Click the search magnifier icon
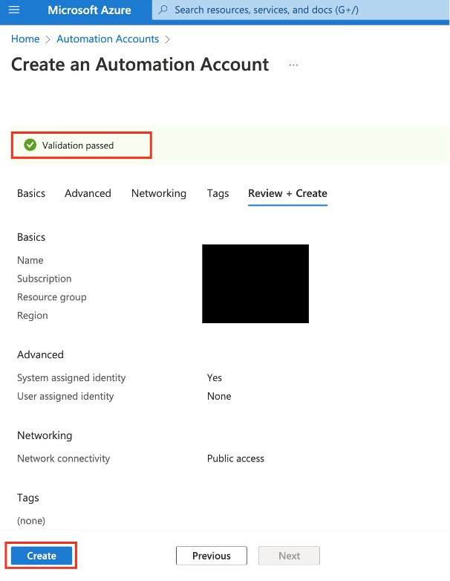Image resolution: width=450 pixels, height=581 pixels. pos(163,10)
